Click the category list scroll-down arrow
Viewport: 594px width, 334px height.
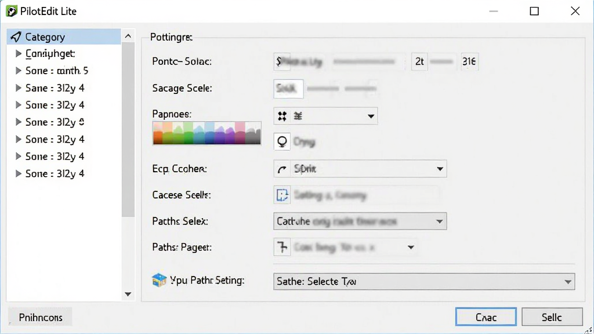pyautogui.click(x=128, y=294)
